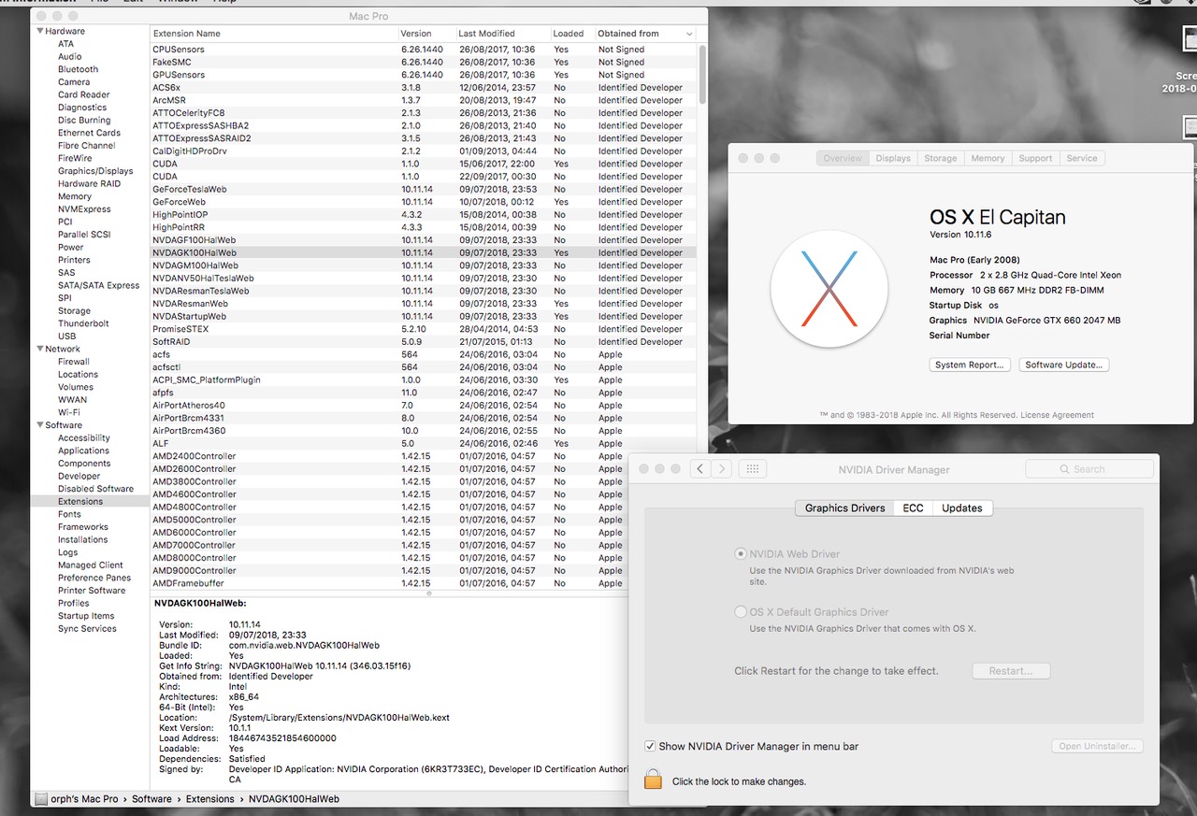Screen dimensions: 1197x816
Task: Click the Open Uninstaller button
Action: tap(1097, 746)
